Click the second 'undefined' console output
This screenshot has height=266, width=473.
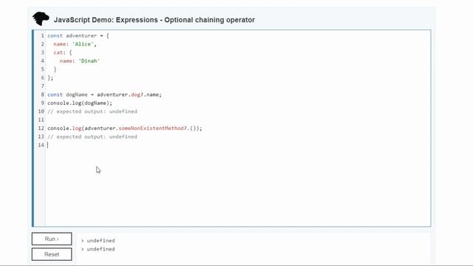point(101,249)
